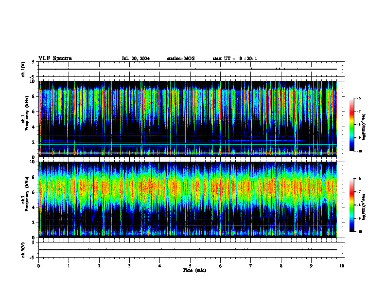Click the date text "Jul. 20, 2024"
385x298 pixels.
[x=136, y=58]
